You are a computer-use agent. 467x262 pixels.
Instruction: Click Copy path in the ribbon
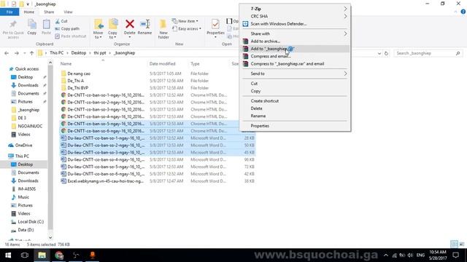point(67,28)
